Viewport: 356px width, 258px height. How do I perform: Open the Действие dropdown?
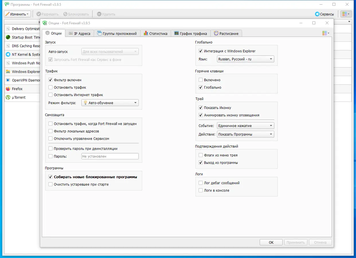coord(245,134)
